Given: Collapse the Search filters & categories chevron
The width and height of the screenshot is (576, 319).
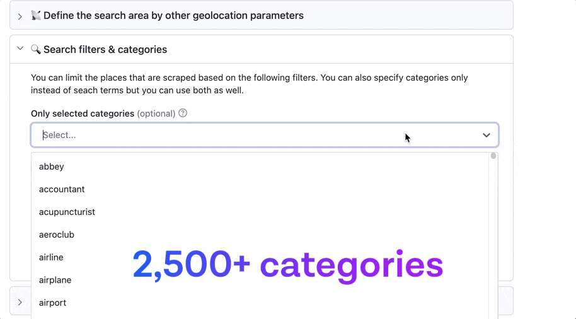Looking at the screenshot, I should coord(20,49).
